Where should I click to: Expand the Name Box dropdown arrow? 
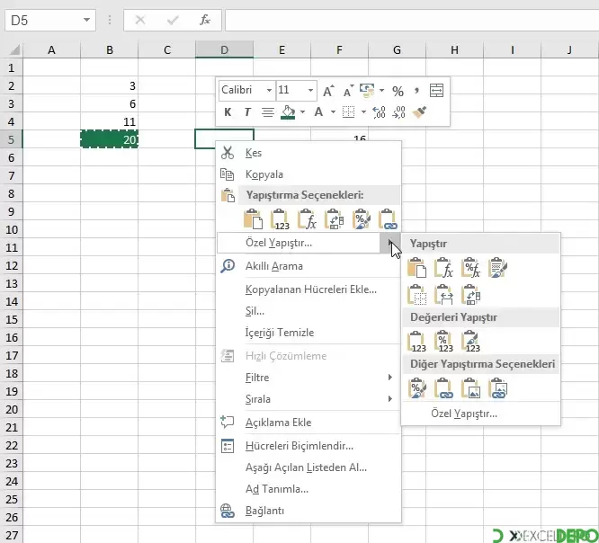point(86,20)
